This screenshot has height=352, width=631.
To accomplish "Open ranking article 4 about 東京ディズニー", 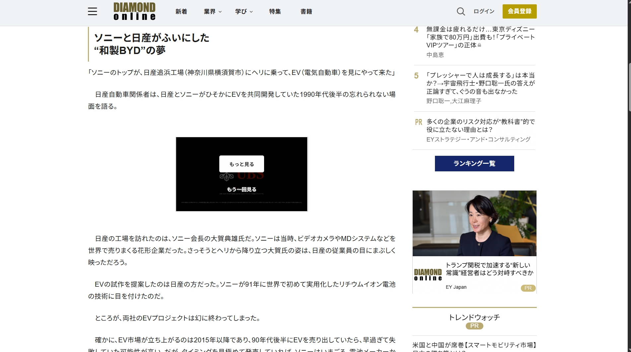I will point(480,37).
